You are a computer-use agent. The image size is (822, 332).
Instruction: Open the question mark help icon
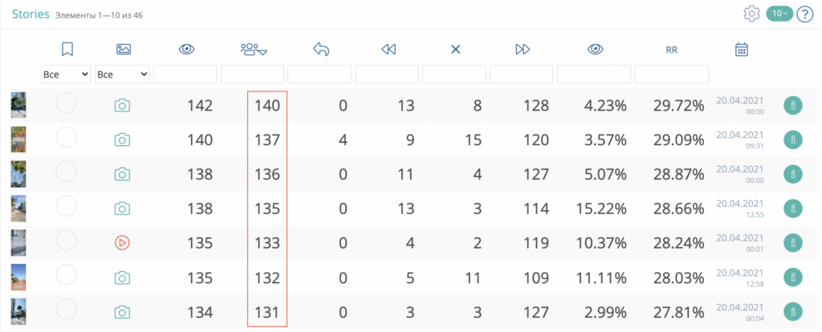point(804,14)
